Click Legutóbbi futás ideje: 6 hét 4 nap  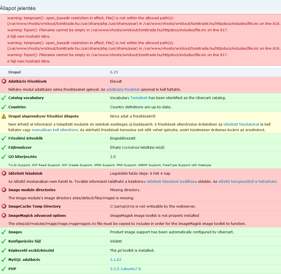(x=140, y=173)
